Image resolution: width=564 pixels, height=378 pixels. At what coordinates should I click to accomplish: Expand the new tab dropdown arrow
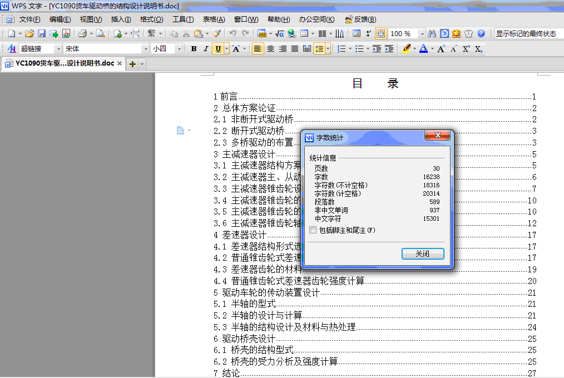[142, 64]
